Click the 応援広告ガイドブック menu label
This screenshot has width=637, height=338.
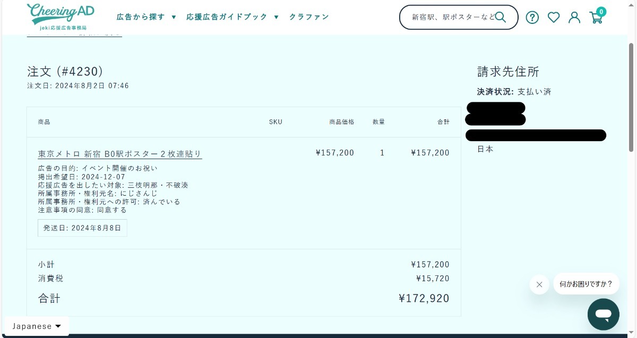click(227, 17)
